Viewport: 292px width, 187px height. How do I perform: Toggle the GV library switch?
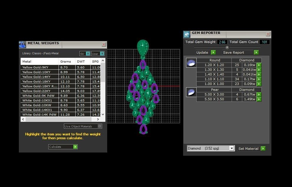(x=88, y=54)
